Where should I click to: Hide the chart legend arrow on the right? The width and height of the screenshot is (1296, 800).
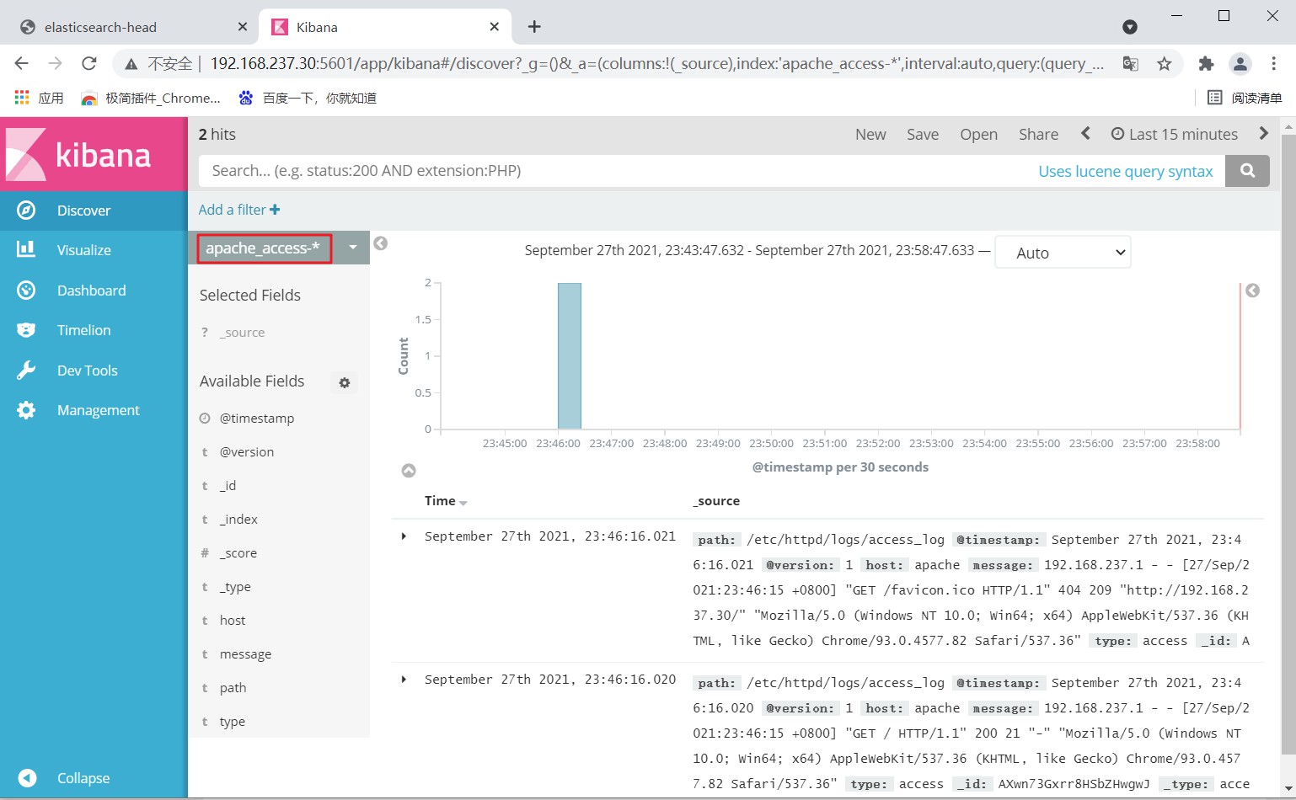[1253, 291]
